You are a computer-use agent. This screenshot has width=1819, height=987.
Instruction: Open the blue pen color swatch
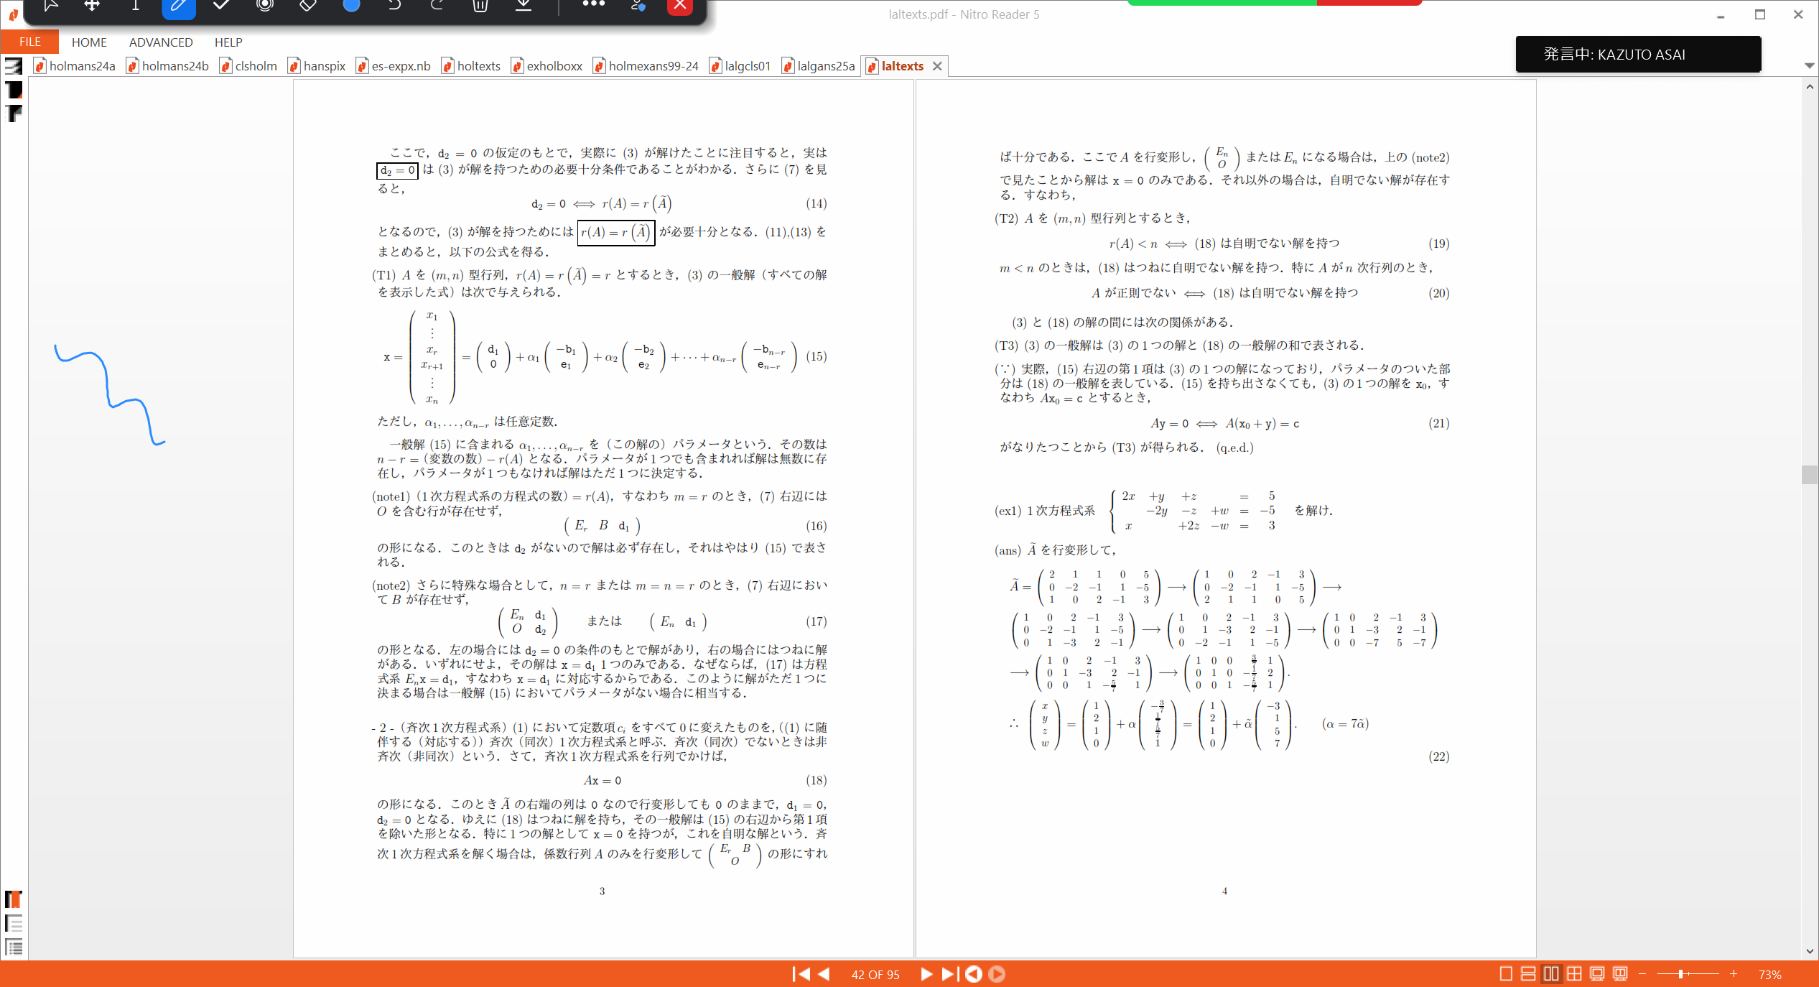point(351,6)
